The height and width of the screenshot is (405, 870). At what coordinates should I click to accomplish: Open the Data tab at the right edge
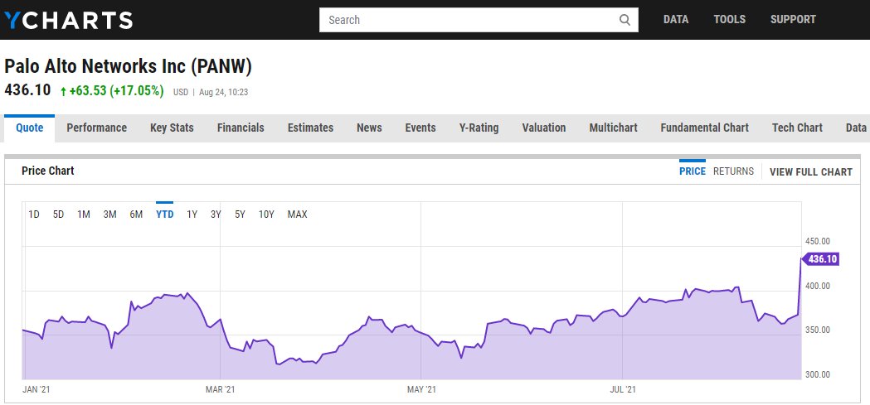tap(856, 128)
